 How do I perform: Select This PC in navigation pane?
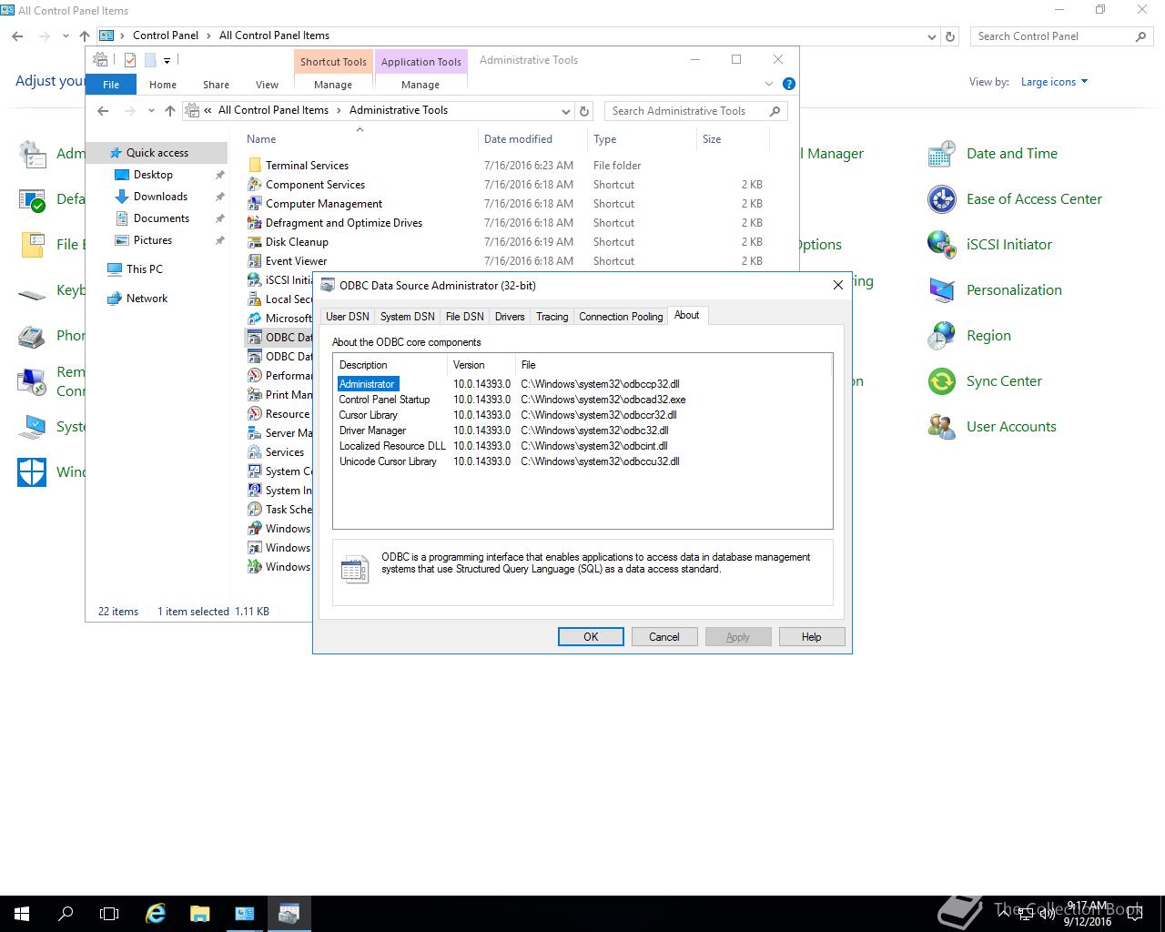(144, 269)
